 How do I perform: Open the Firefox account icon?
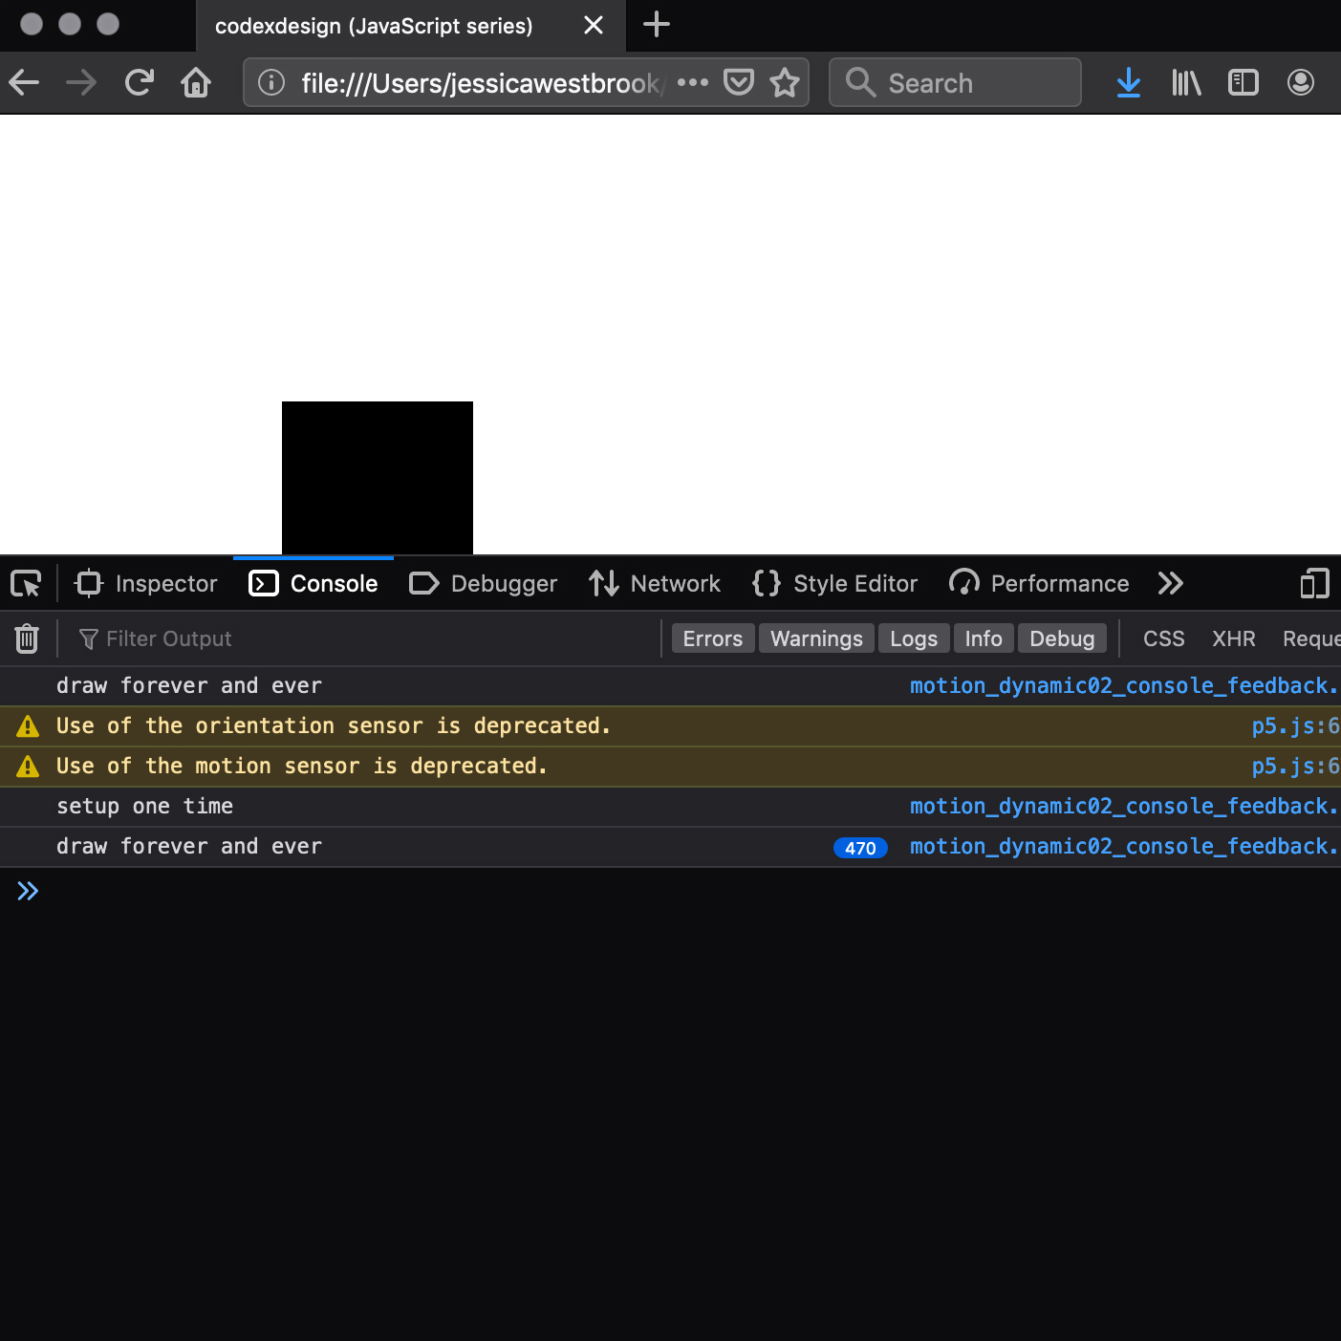coord(1300,83)
